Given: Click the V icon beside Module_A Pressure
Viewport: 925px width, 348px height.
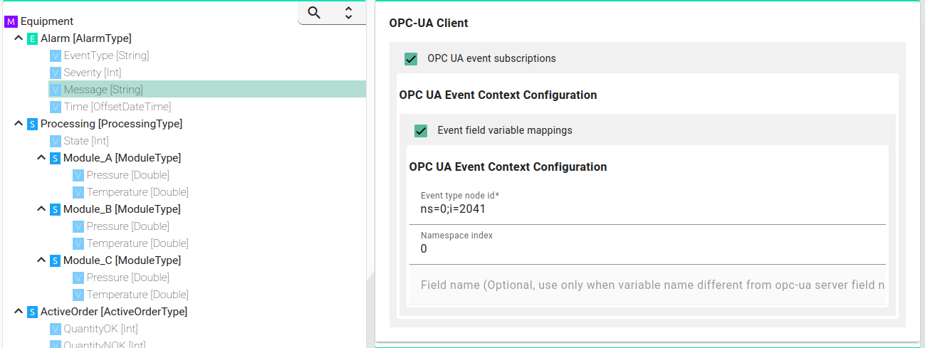Looking at the screenshot, I should coord(78,175).
